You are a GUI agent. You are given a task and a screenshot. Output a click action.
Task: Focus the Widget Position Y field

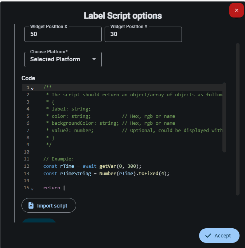point(143,34)
